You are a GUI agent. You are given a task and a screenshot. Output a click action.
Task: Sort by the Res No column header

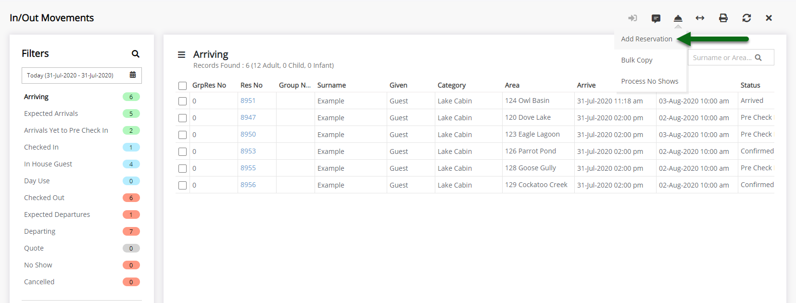click(252, 85)
